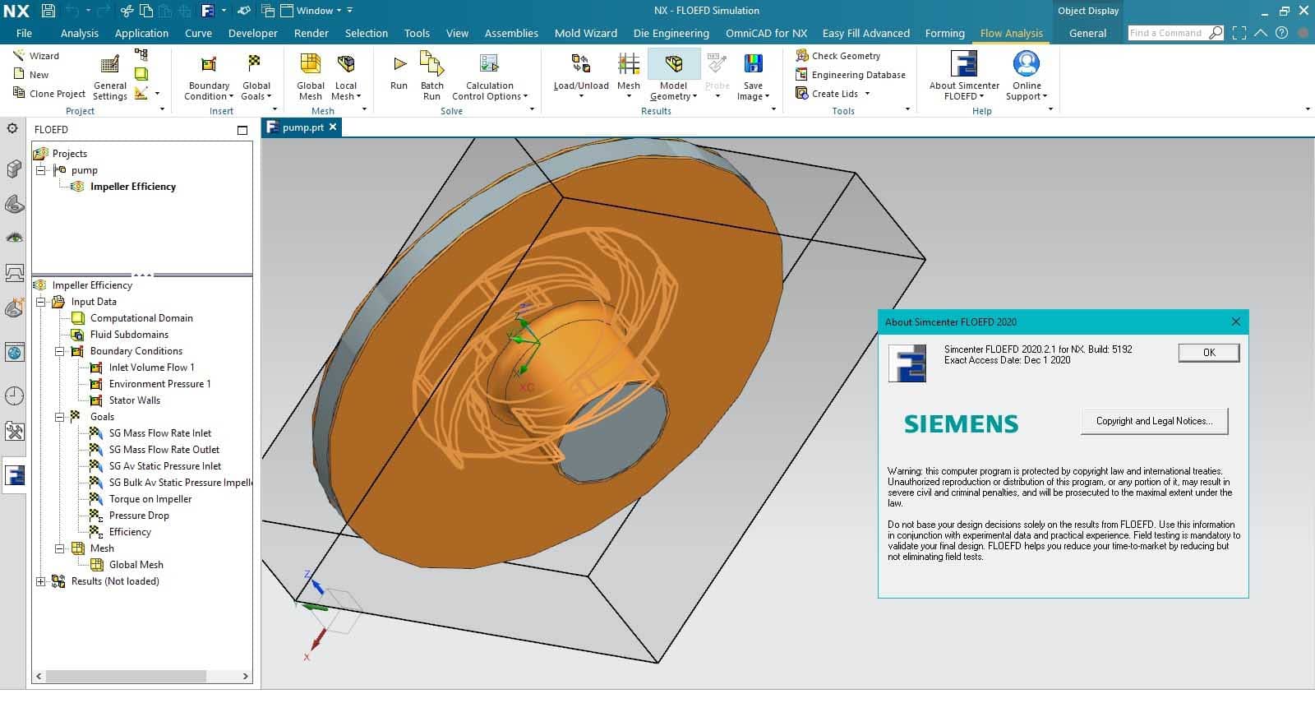
Task: Select Computational Domain item
Action: pyautogui.click(x=141, y=318)
